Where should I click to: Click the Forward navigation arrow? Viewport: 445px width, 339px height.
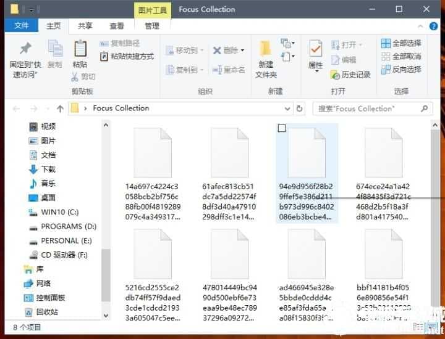tap(34, 108)
